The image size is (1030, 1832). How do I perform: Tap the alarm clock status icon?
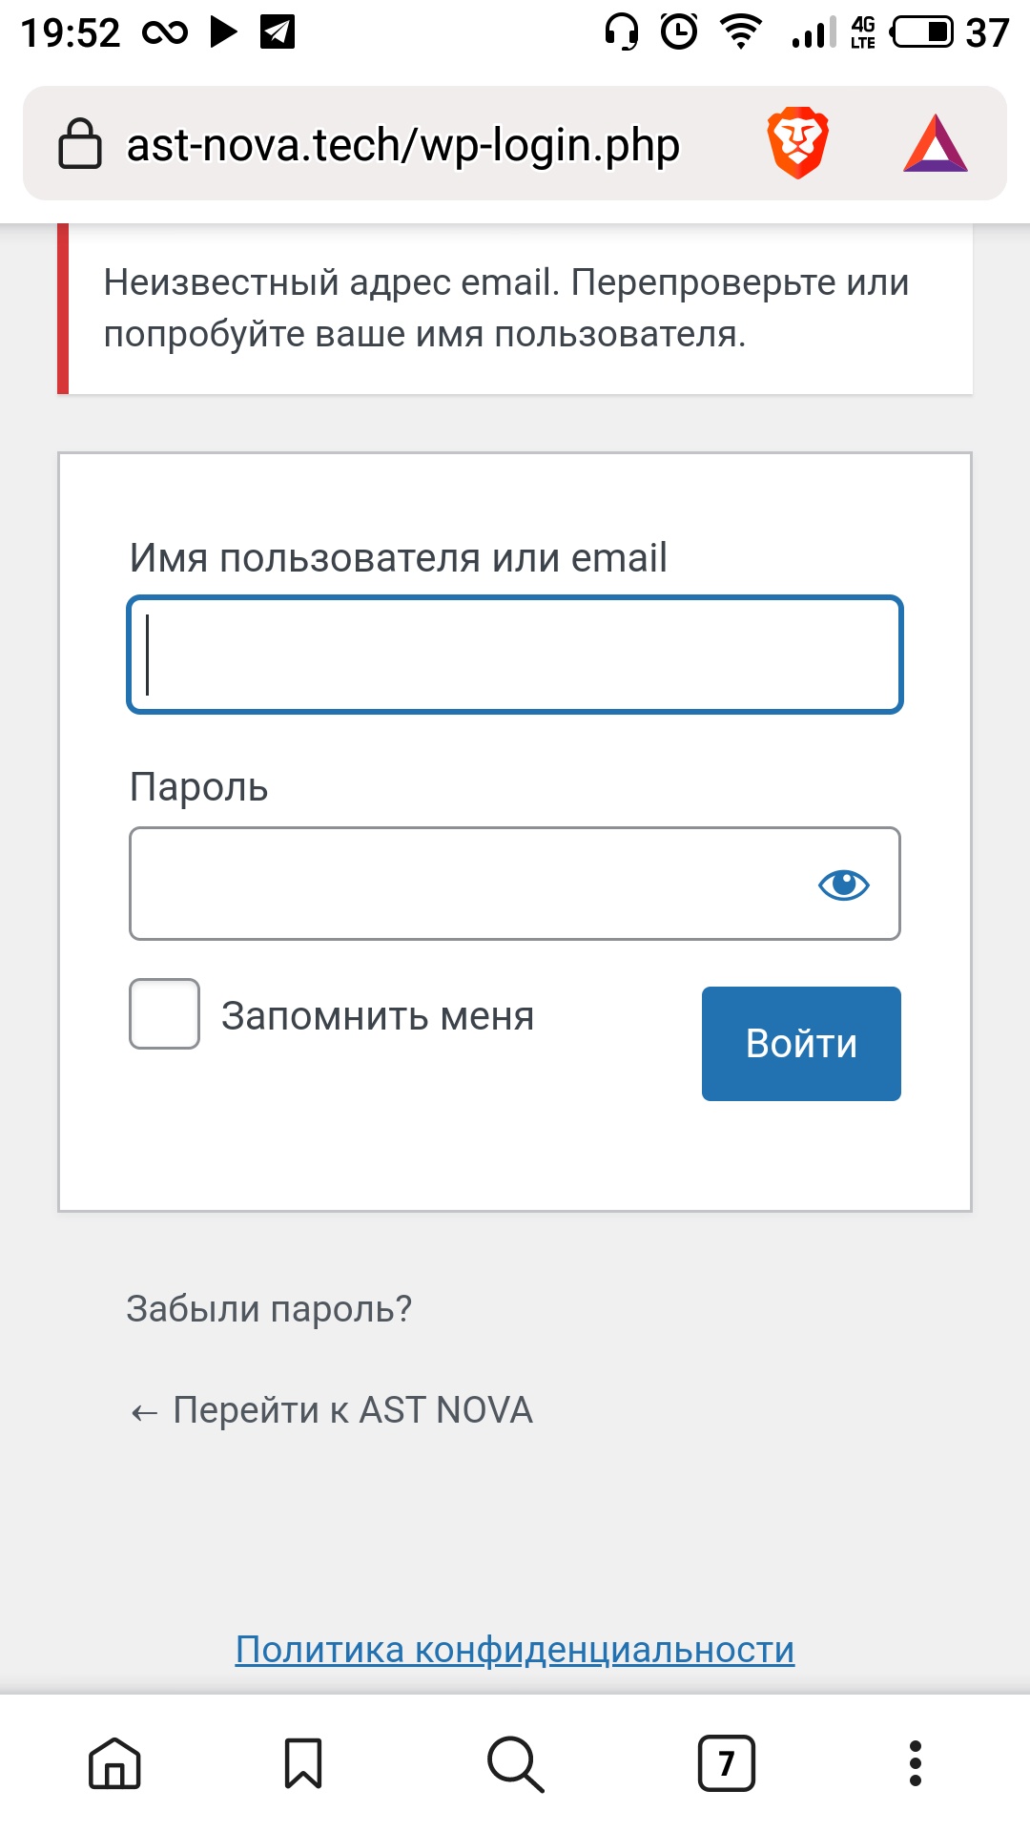coord(679,32)
